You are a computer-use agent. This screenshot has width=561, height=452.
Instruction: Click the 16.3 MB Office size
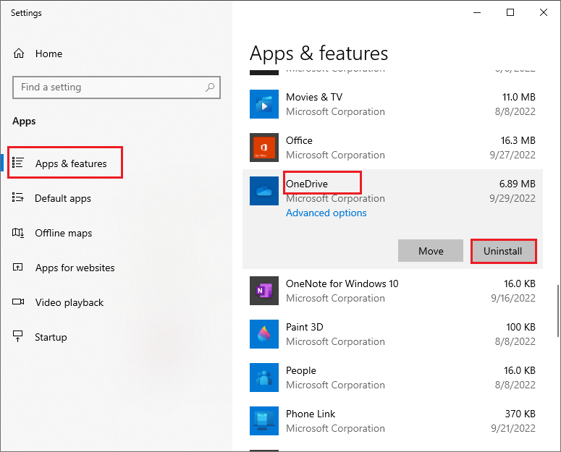point(518,140)
